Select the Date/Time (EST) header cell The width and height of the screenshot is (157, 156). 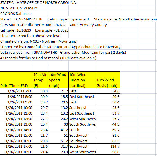pos(16,80)
